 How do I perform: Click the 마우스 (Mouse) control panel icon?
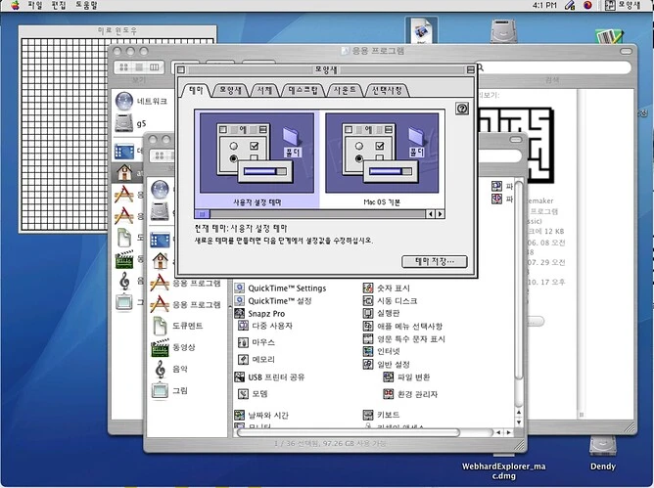262,342
